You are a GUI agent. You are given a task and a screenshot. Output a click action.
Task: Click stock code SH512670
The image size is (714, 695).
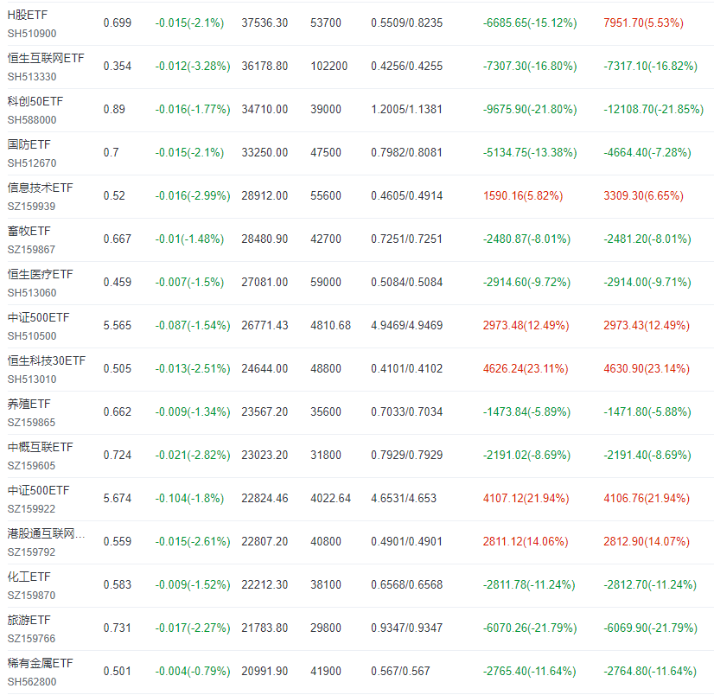[x=32, y=163]
